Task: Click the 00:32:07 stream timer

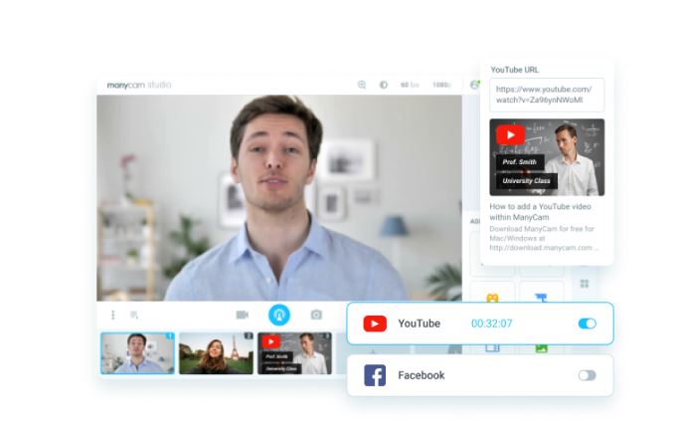Action: [x=492, y=324]
